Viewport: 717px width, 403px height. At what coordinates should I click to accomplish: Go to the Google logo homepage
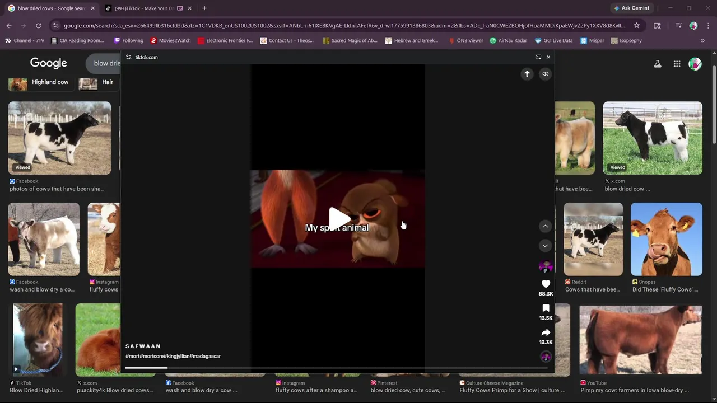point(49,63)
